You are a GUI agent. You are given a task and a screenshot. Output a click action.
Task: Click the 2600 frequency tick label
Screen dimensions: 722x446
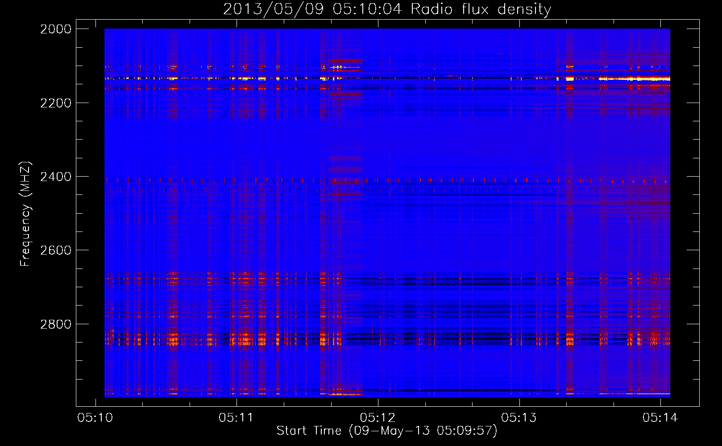56,250
